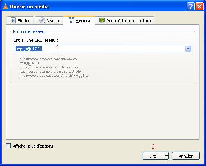206x166 pixels.
Task: Click the help question mark button
Action: (191, 6)
